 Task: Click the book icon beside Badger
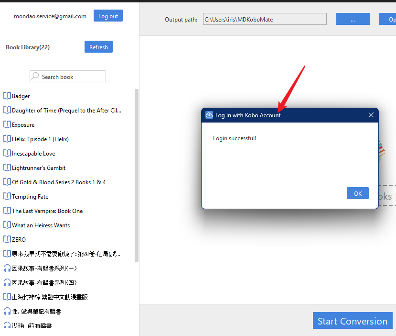pyautogui.click(x=7, y=96)
